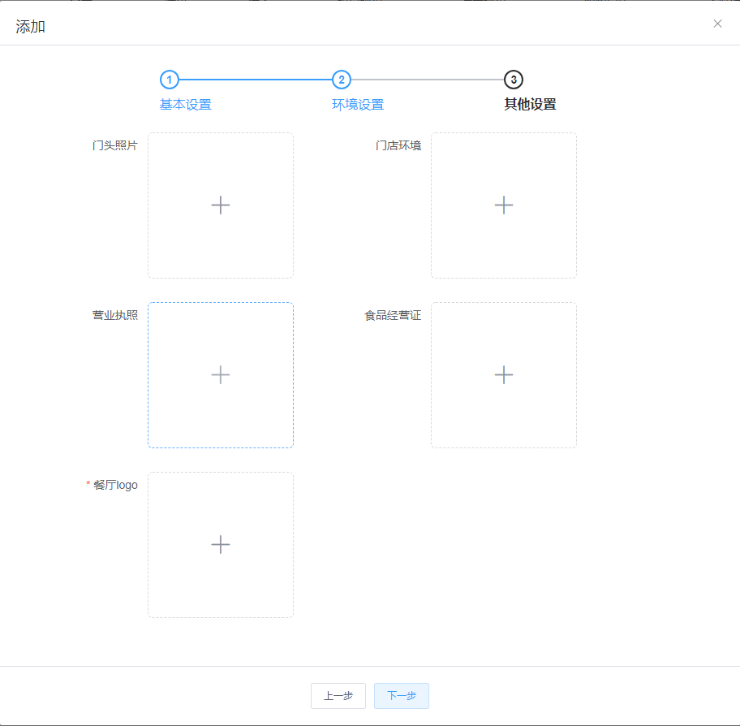740x726 pixels.
Task: Click the 添加 dialog title
Action: pyautogui.click(x=30, y=27)
